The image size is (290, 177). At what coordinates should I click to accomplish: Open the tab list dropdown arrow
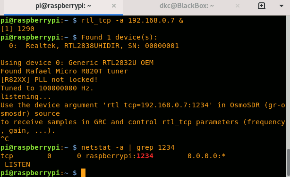pos(281,6)
